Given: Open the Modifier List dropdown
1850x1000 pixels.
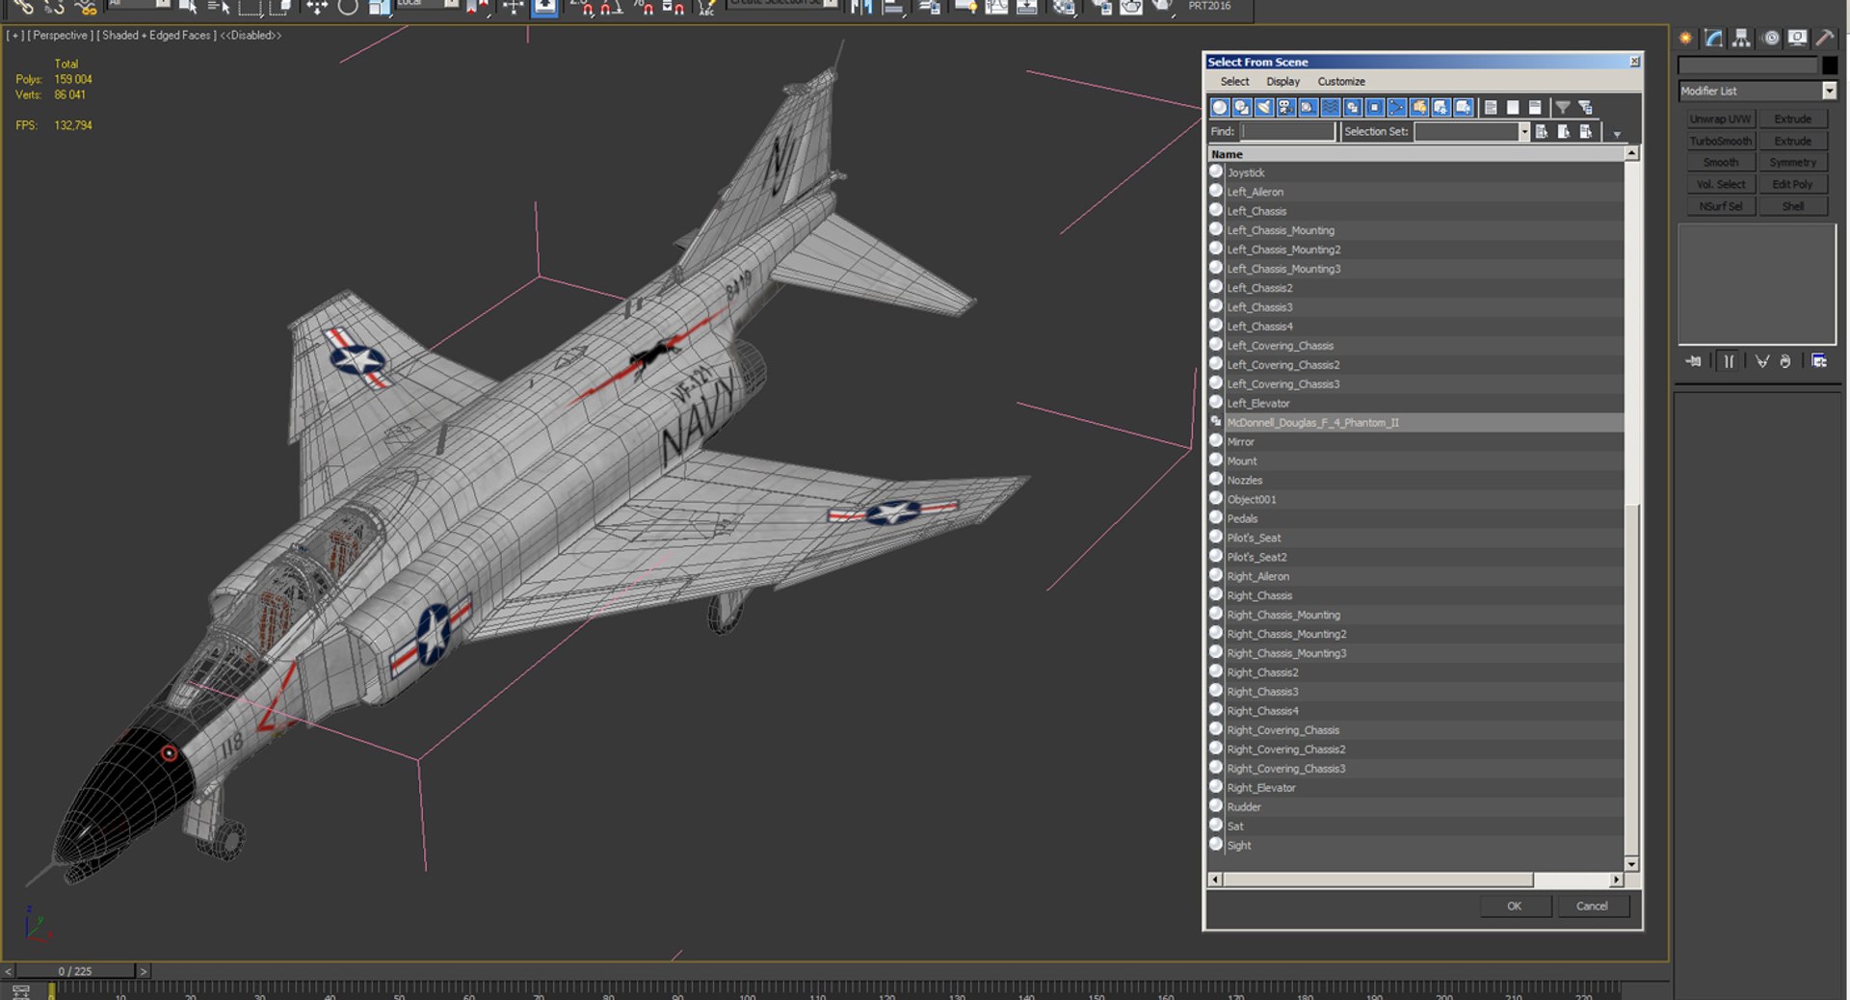Looking at the screenshot, I should click(1829, 91).
